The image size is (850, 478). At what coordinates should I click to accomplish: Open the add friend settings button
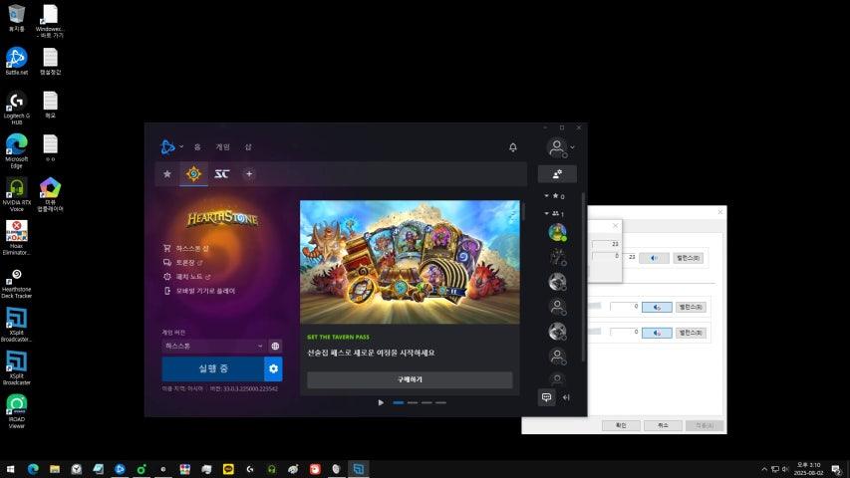[x=557, y=174]
